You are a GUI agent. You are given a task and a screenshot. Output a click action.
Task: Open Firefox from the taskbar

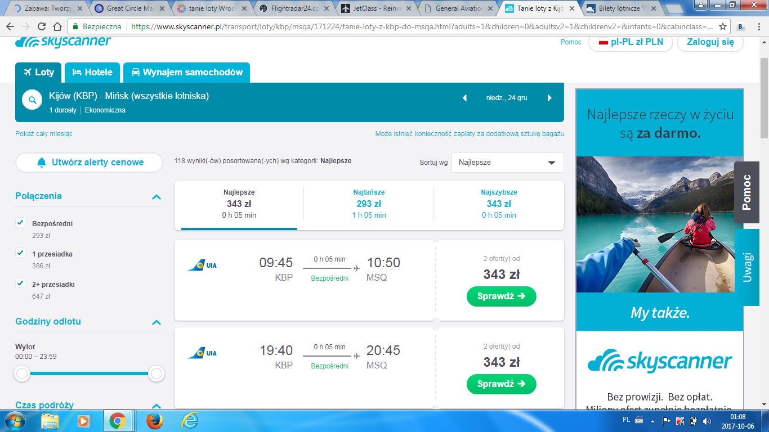pyautogui.click(x=154, y=421)
